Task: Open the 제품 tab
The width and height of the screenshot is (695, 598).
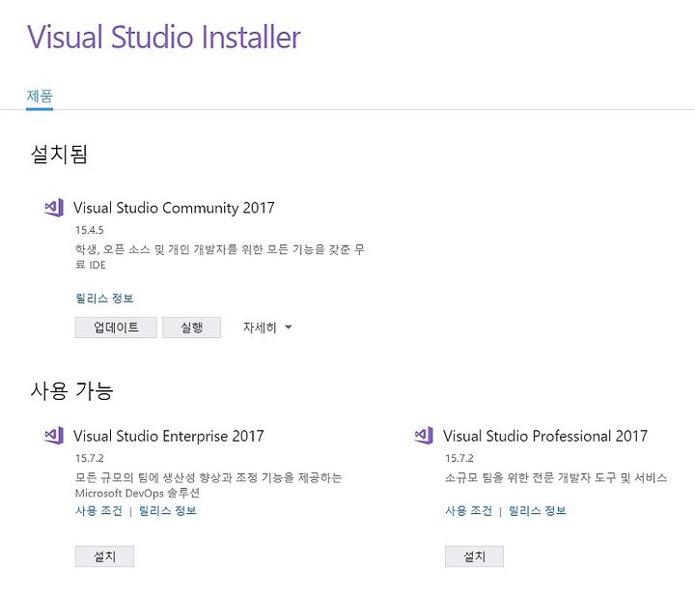Action: pos(40,96)
